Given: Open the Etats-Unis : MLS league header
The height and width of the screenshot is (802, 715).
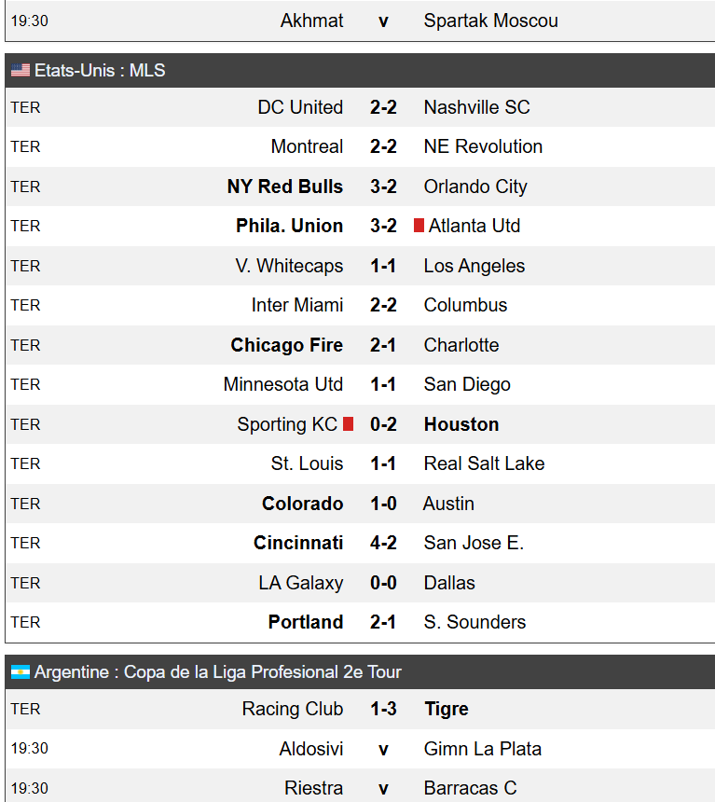Looking at the screenshot, I should tap(360, 70).
